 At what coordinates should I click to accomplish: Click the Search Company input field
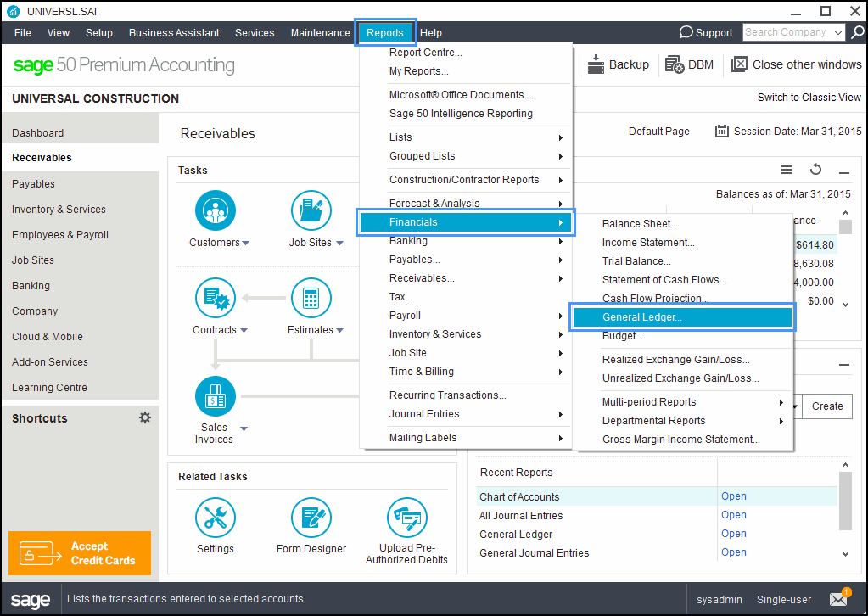pos(787,32)
